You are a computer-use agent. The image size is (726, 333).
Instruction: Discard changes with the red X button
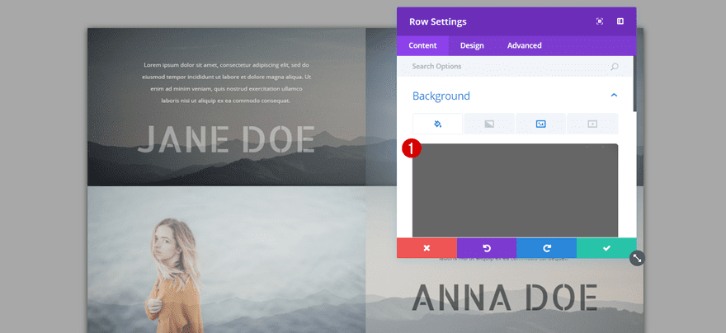427,248
